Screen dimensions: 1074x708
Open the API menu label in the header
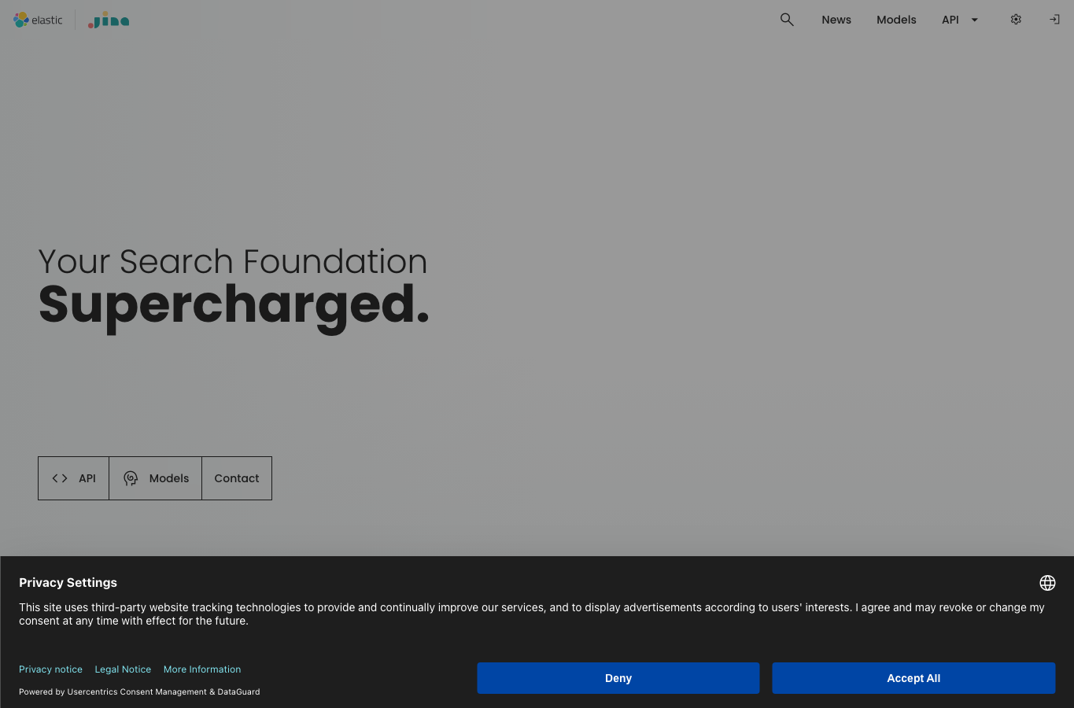click(x=950, y=20)
